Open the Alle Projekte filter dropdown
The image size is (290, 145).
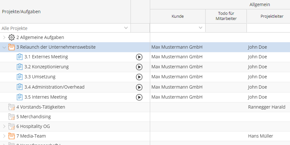[126, 28]
